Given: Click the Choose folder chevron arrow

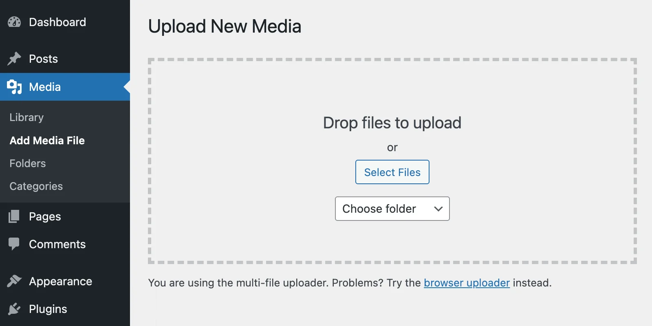Looking at the screenshot, I should coord(438,209).
